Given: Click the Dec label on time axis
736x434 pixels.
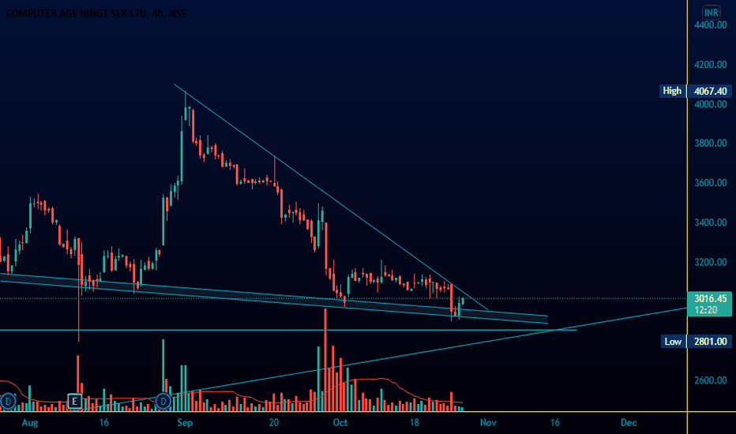Looking at the screenshot, I should coord(629,423).
